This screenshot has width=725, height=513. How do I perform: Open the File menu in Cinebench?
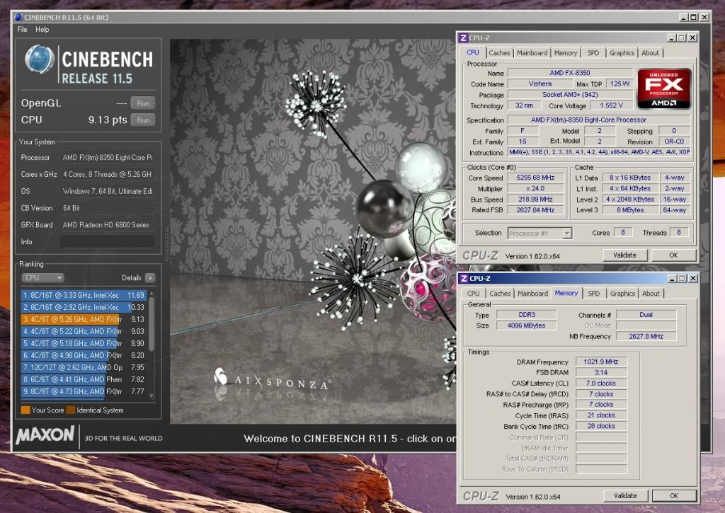(22, 30)
